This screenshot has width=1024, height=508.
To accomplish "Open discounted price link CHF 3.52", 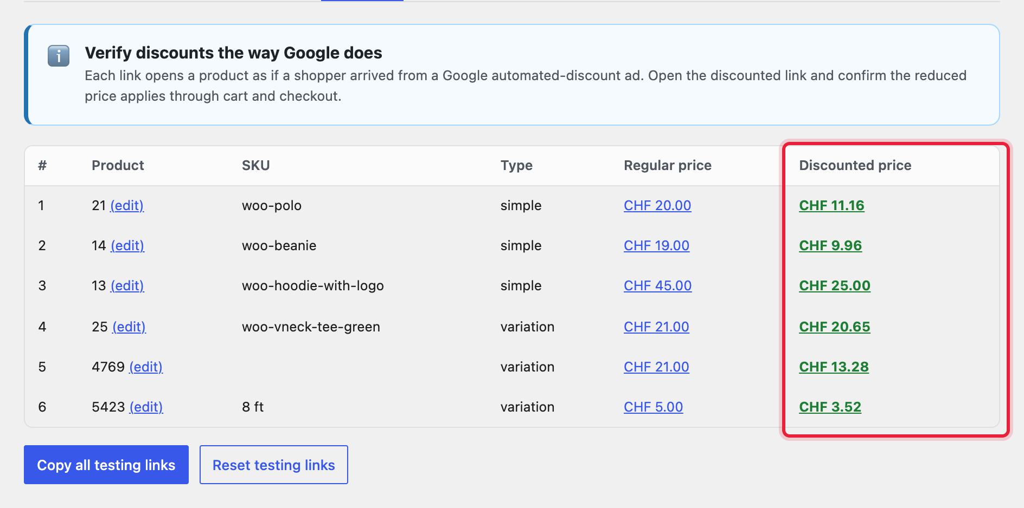I will point(830,407).
